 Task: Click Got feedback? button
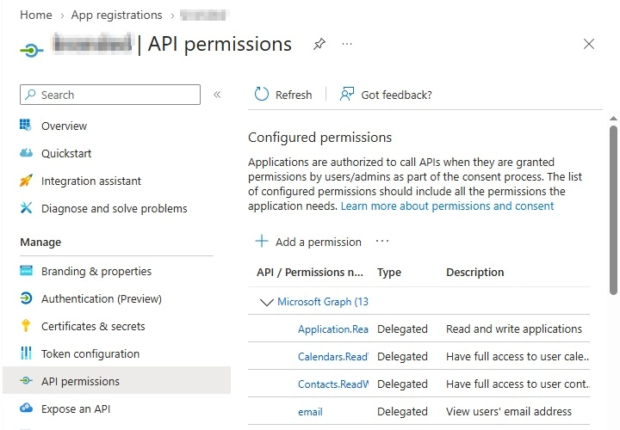tap(386, 95)
